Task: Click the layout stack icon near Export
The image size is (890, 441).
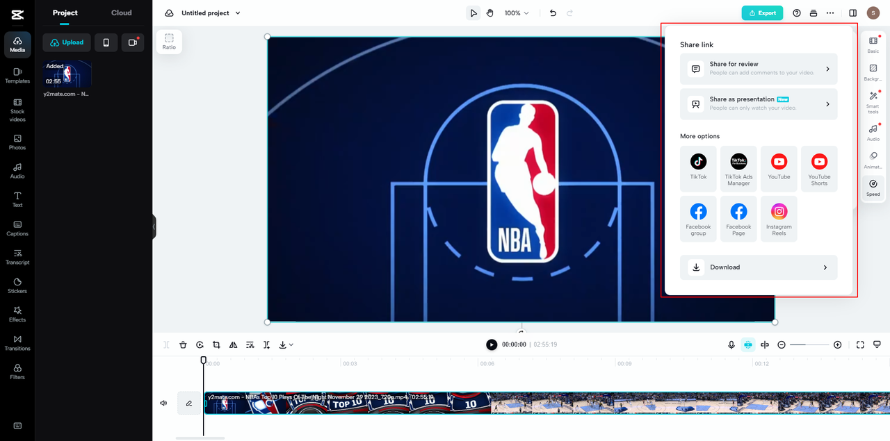Action: [814, 13]
